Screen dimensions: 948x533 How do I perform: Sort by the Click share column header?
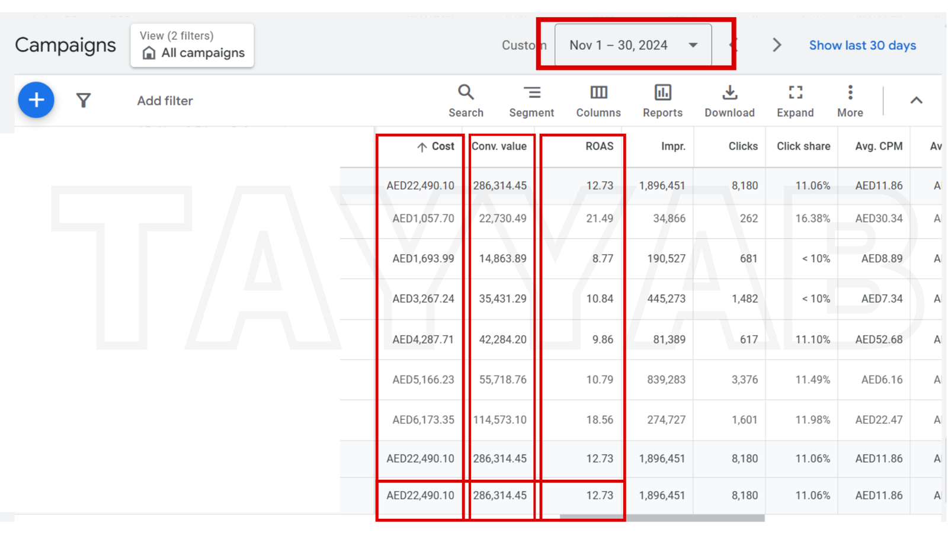pos(803,146)
